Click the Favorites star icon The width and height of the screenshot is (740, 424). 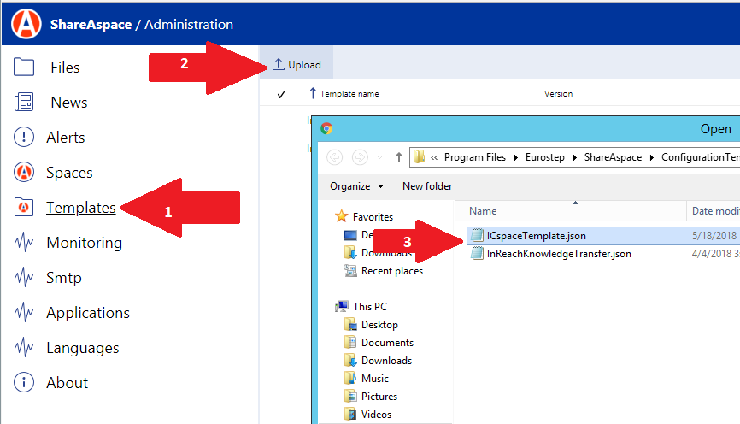click(x=341, y=216)
